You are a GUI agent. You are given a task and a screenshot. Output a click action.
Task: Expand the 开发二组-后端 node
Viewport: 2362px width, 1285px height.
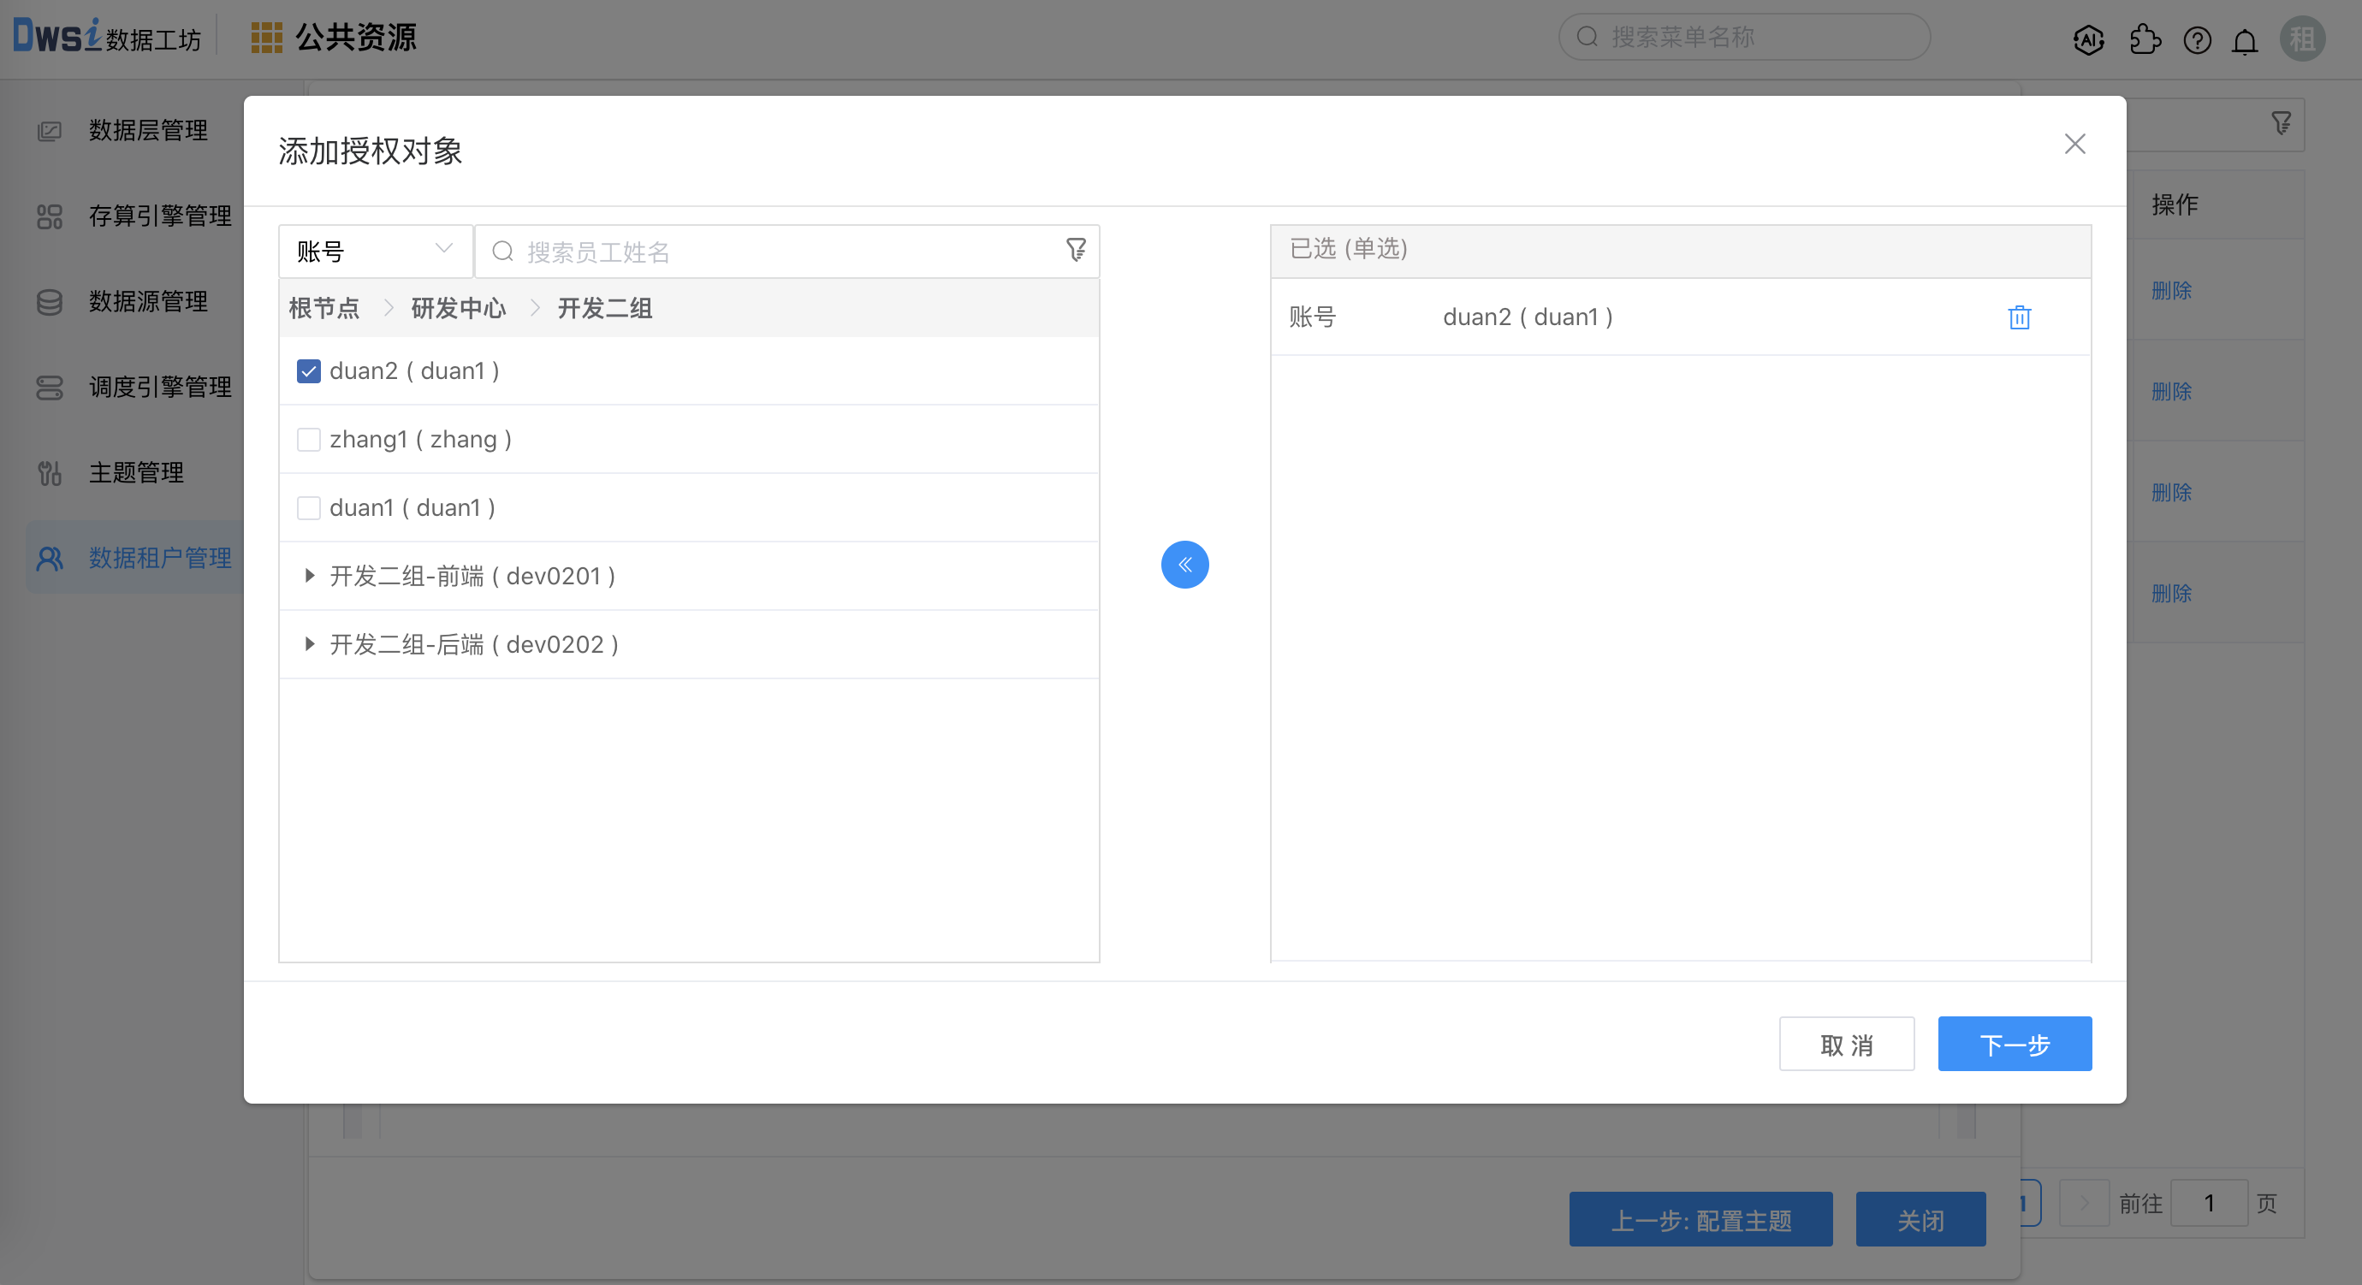pyautogui.click(x=309, y=644)
